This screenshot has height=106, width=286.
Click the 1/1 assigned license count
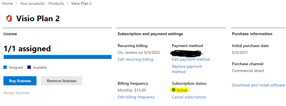click(27, 48)
